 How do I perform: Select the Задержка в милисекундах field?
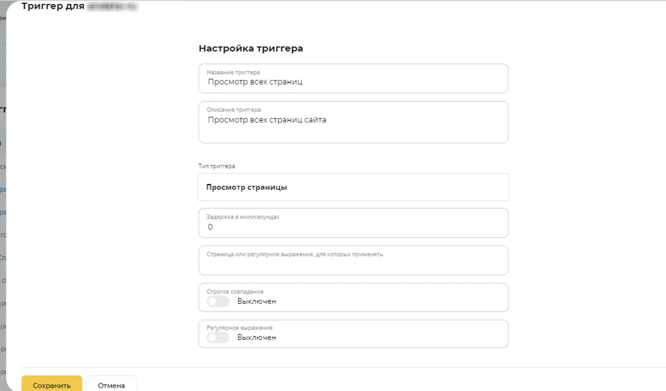(353, 223)
